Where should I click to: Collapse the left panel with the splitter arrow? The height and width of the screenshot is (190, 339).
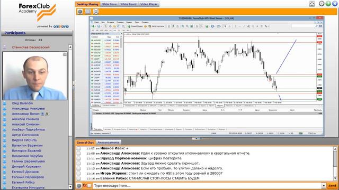(x=74, y=85)
